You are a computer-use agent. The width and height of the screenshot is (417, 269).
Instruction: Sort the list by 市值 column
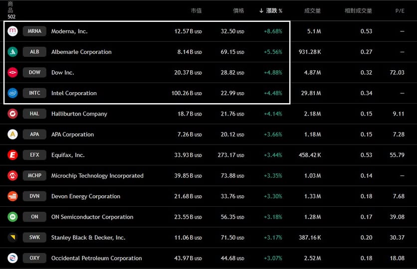click(x=196, y=10)
